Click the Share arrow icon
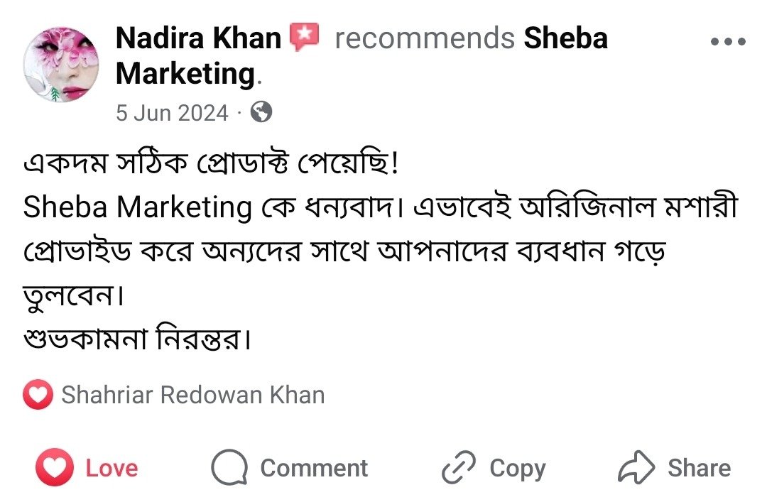 point(635,469)
